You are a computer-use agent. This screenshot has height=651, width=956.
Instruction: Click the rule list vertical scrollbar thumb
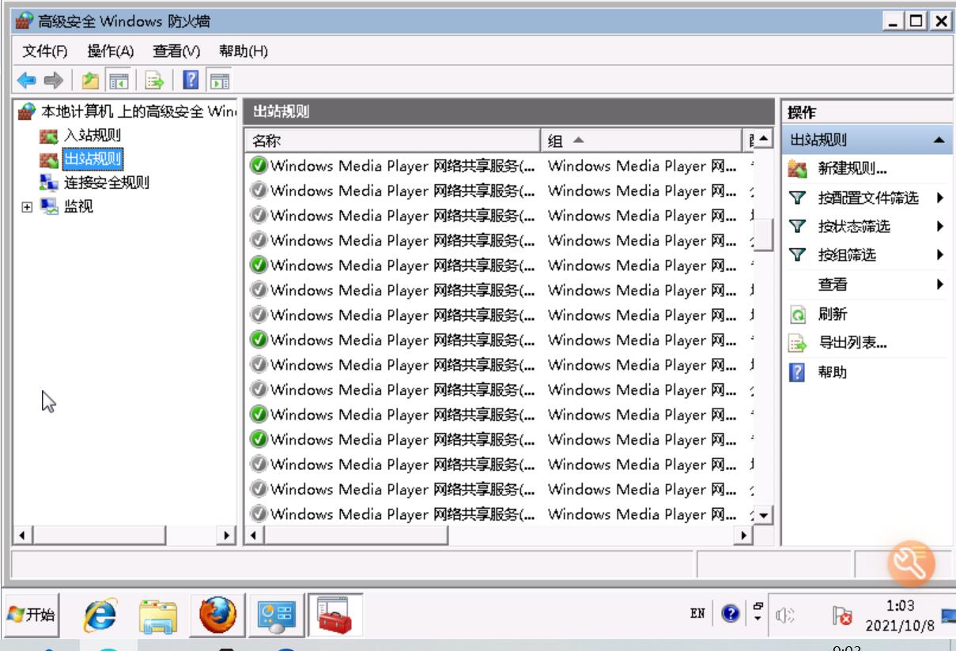(763, 233)
